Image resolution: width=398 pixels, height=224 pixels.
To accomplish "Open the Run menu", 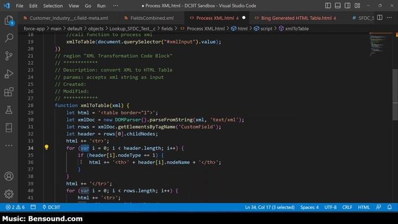I will pyautogui.click(x=101, y=6).
